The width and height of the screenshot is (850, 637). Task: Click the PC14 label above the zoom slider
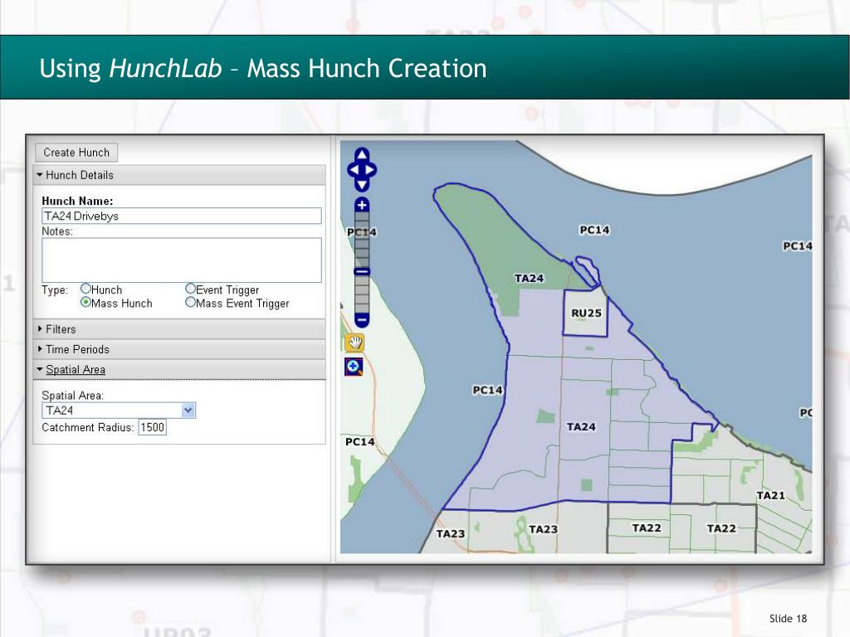coord(362,232)
